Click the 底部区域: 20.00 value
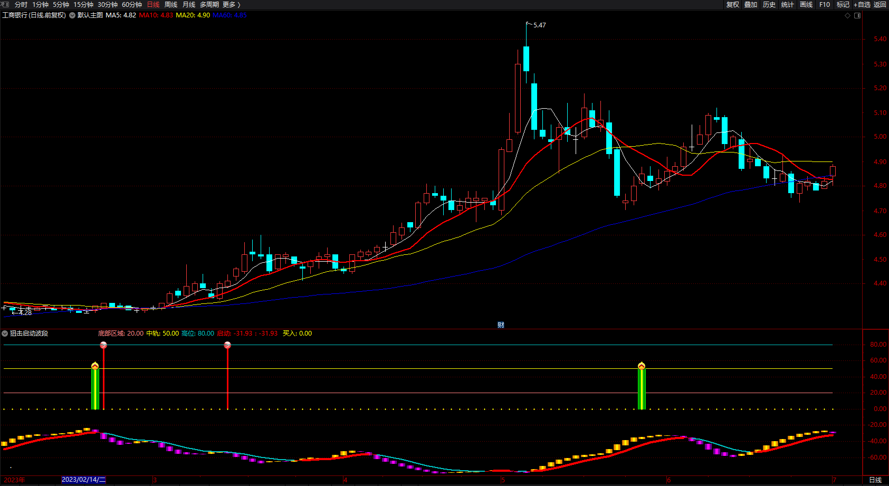 tap(121, 333)
